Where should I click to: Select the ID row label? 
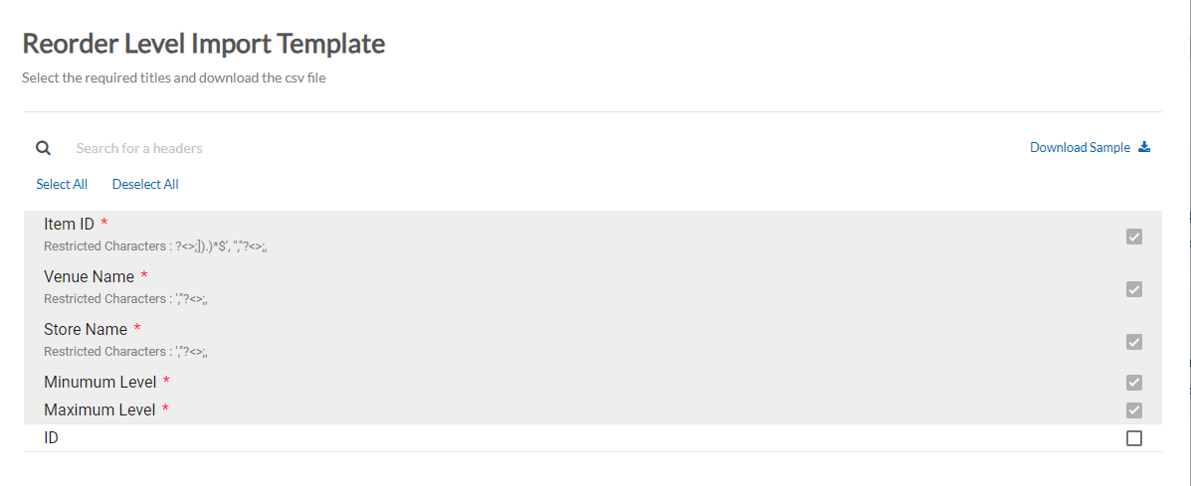click(x=52, y=437)
